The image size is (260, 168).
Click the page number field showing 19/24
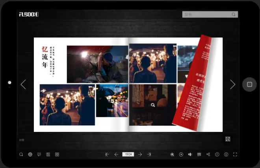(128, 154)
